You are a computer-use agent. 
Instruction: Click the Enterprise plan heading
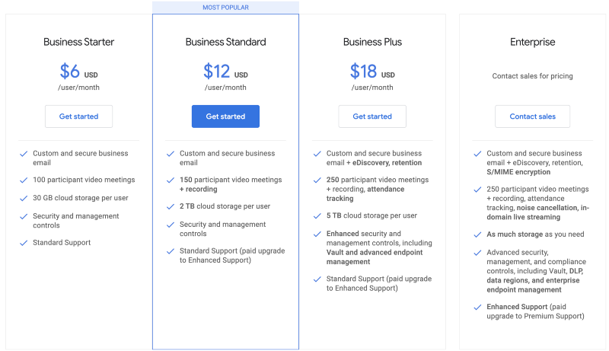click(532, 42)
